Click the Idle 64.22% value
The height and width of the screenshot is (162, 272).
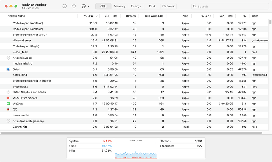[106, 151]
